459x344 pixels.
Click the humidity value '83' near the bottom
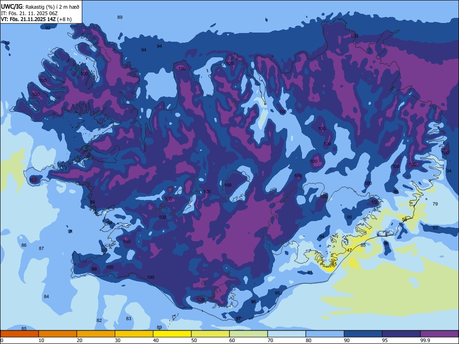[129, 319]
